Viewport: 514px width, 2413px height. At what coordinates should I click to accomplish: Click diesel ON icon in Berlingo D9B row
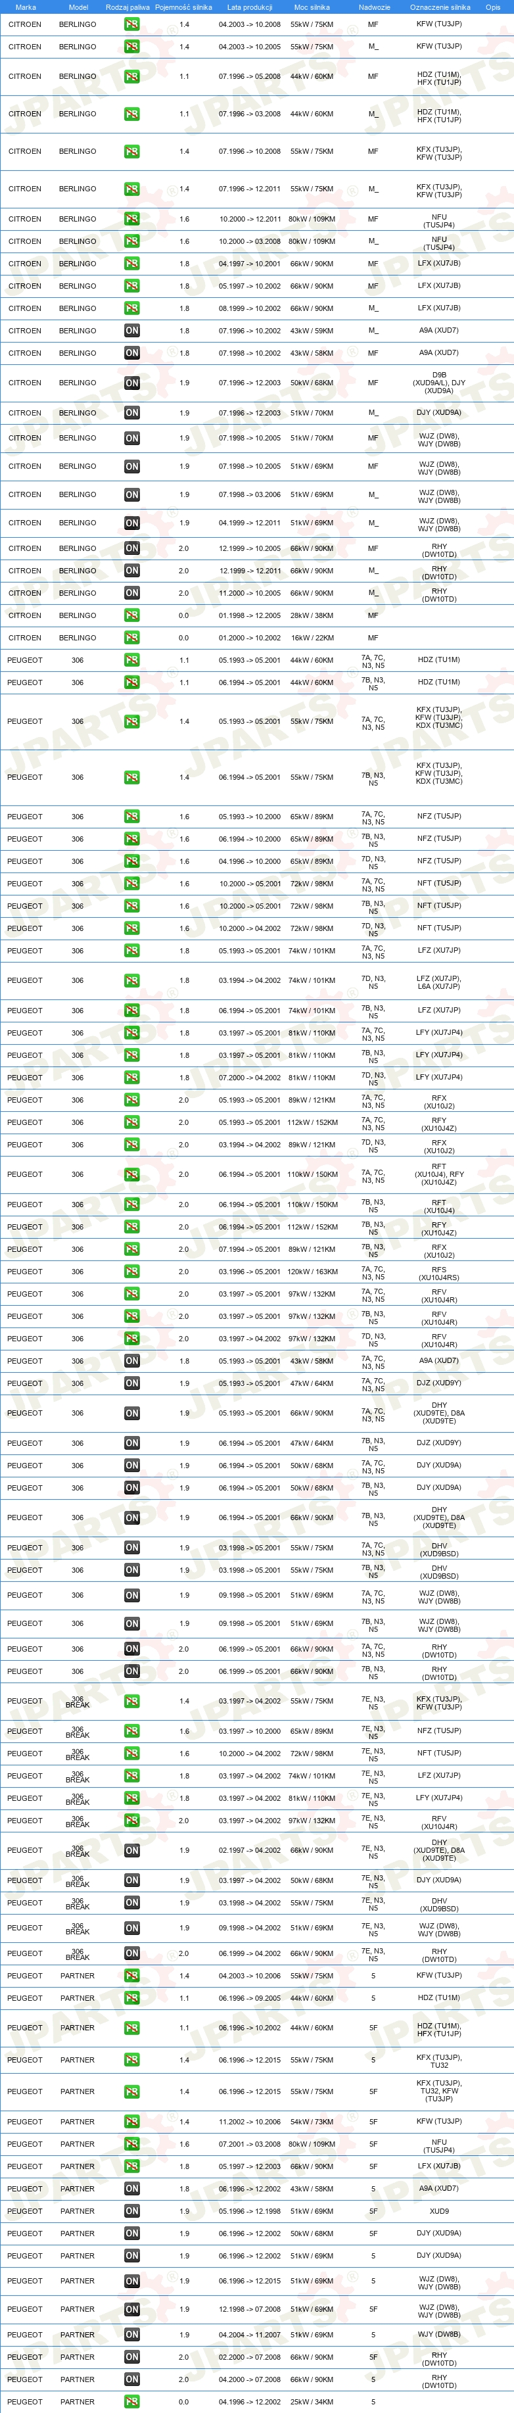coord(132,383)
